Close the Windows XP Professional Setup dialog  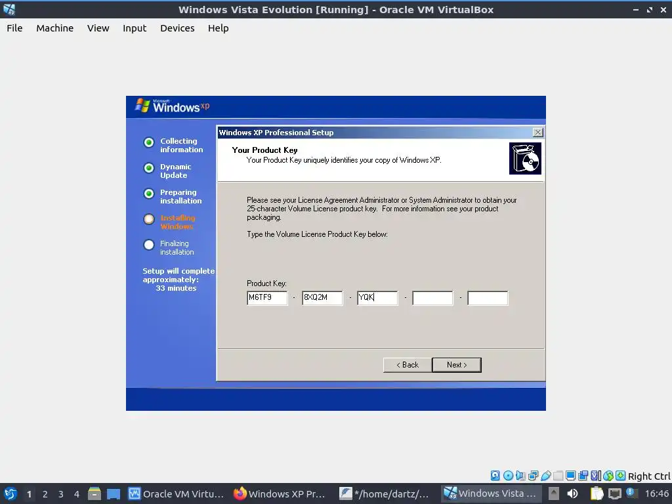point(537,133)
